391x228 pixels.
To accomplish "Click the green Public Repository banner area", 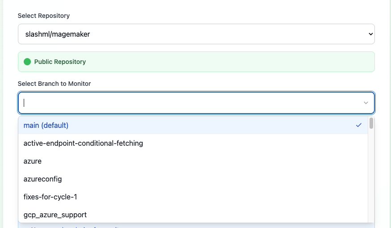I will click(x=196, y=62).
